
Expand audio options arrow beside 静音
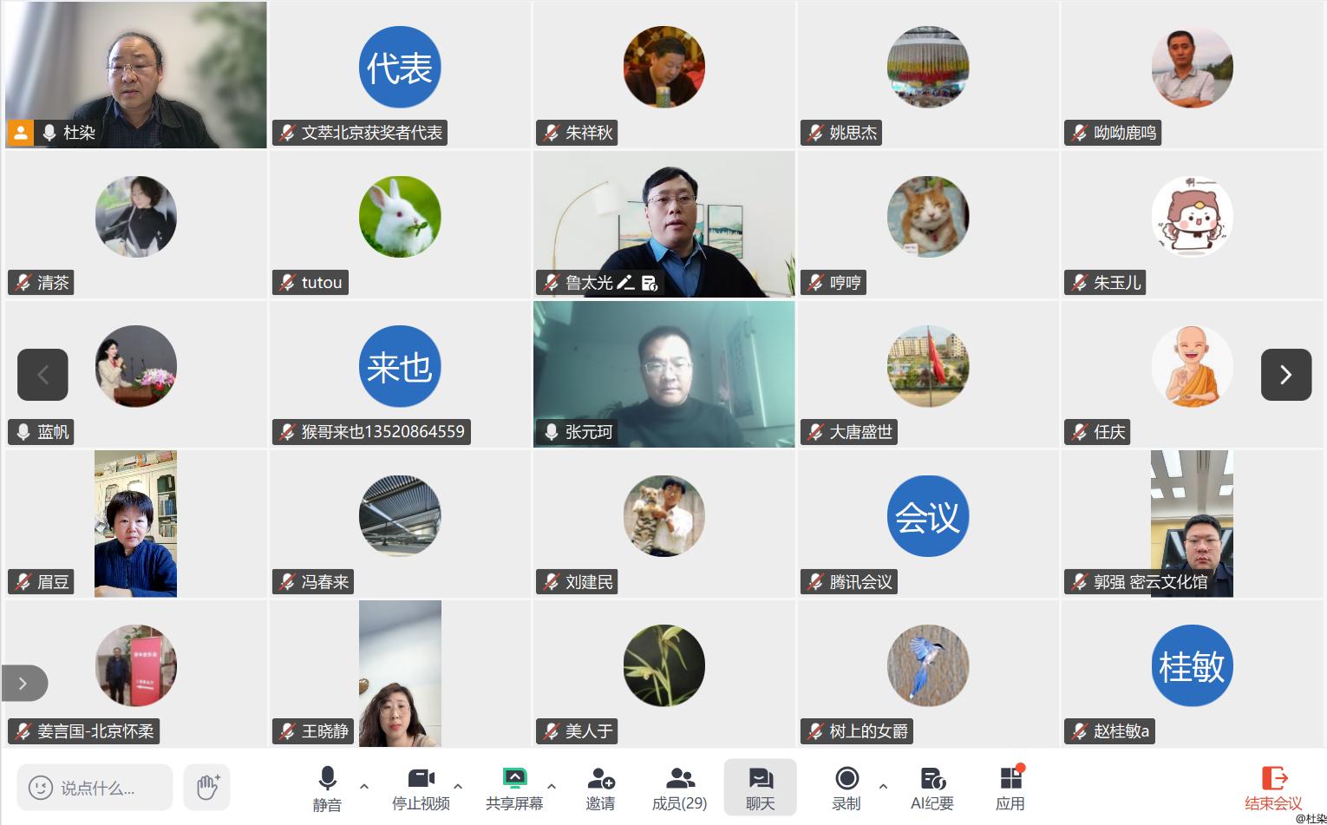tap(364, 786)
